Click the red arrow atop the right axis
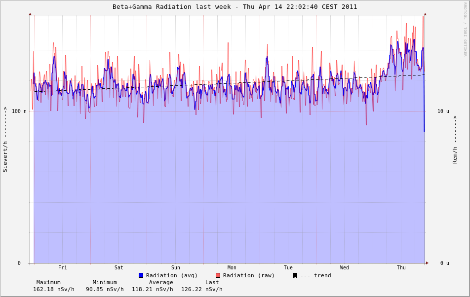The width and height of the screenshot is (470, 297). tap(425, 14)
